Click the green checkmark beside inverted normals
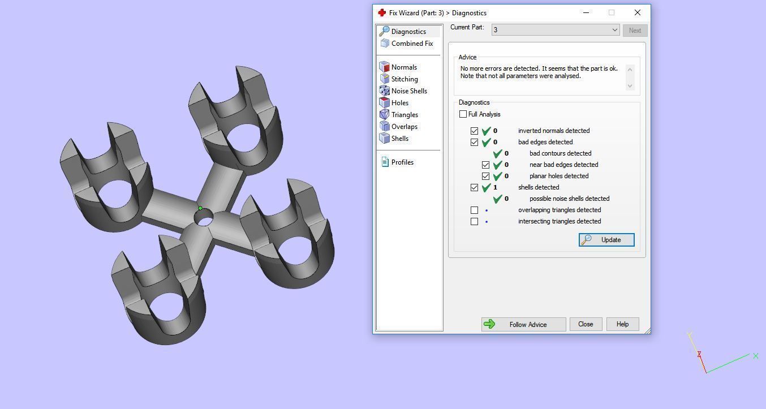This screenshot has width=766, height=409. [x=486, y=131]
